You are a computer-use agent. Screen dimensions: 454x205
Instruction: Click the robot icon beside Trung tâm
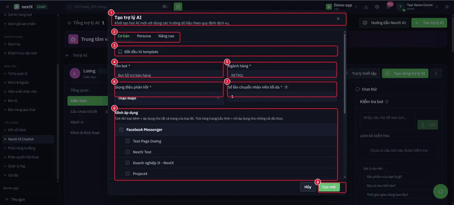(x=73, y=39)
